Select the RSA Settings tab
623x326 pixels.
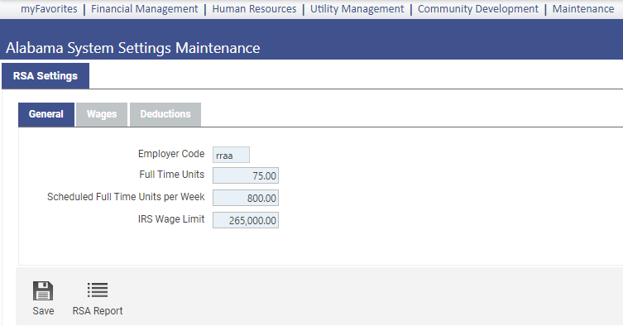tap(46, 76)
